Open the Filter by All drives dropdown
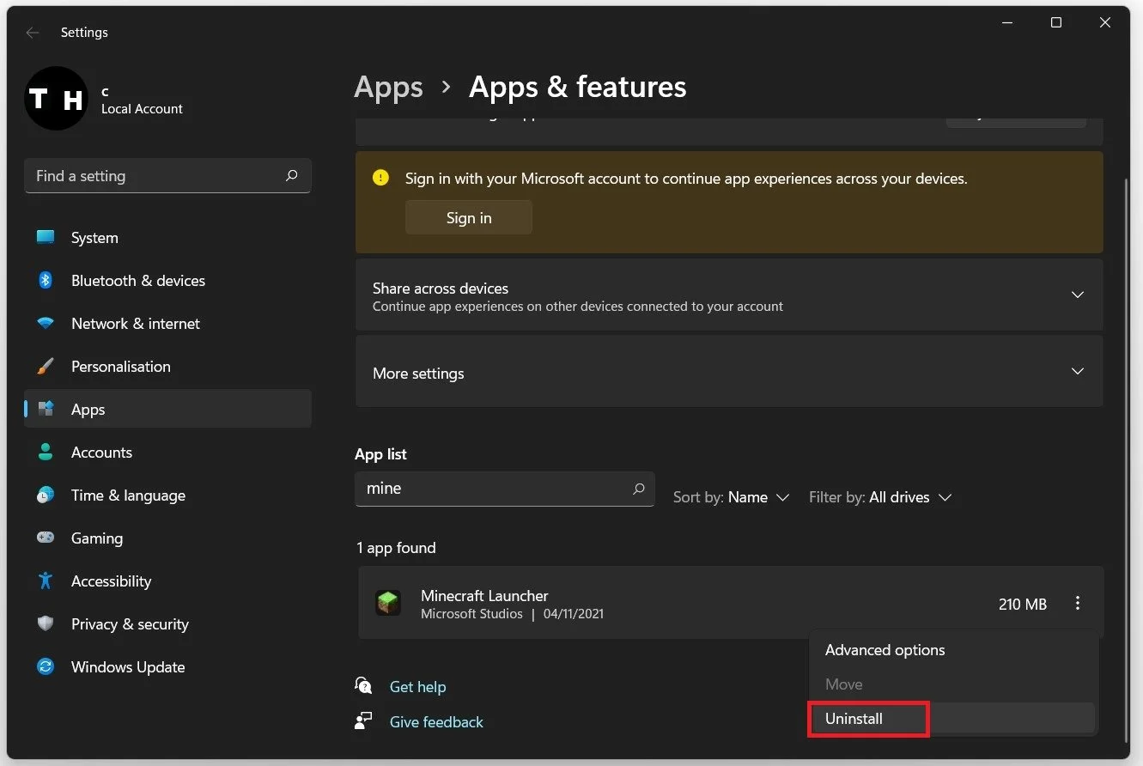The width and height of the screenshot is (1143, 766). coord(880,497)
